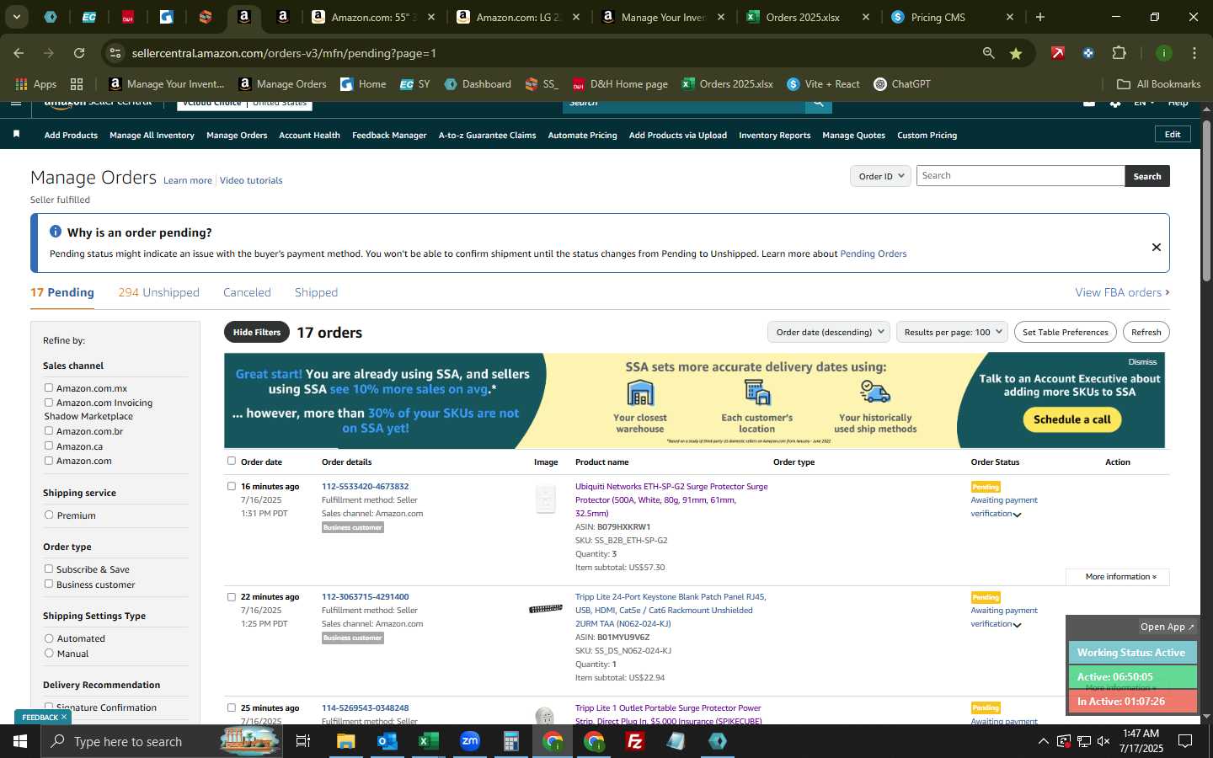
Task: Open the Calculator from the taskbar
Action: point(511,741)
